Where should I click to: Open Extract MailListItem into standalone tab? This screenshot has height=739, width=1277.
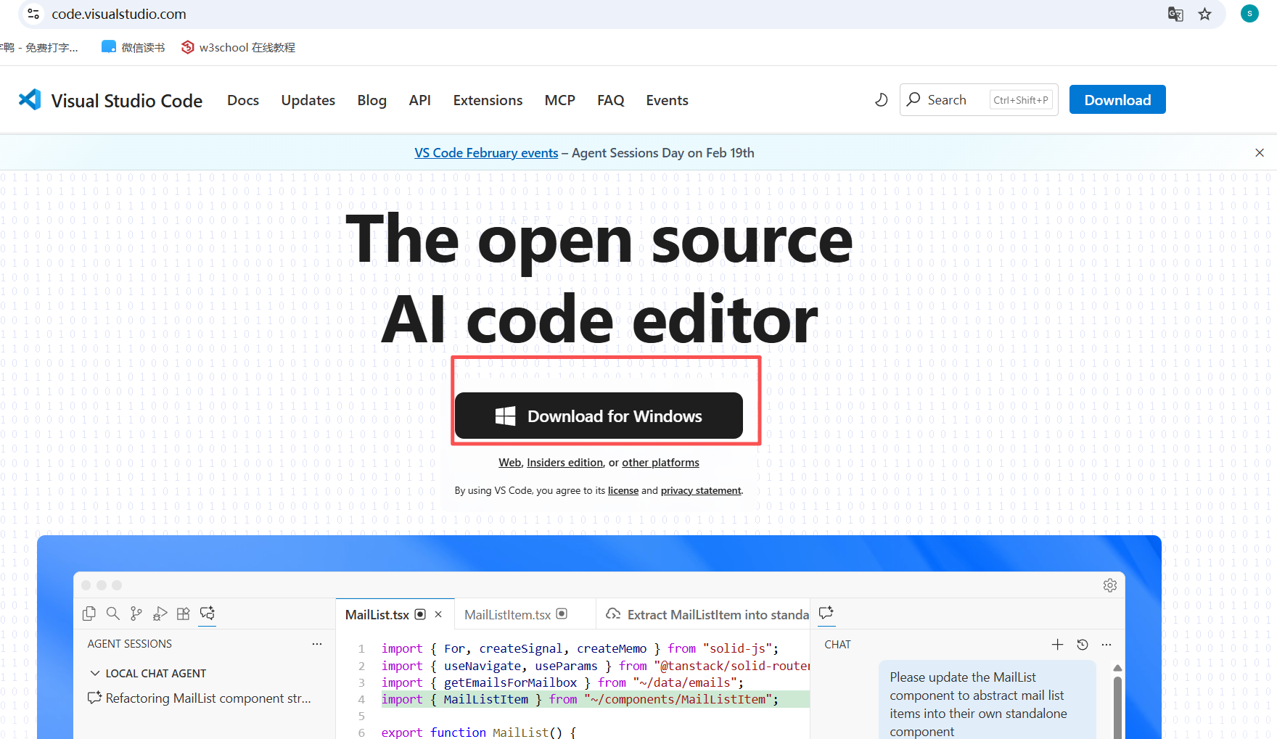pyautogui.click(x=707, y=614)
